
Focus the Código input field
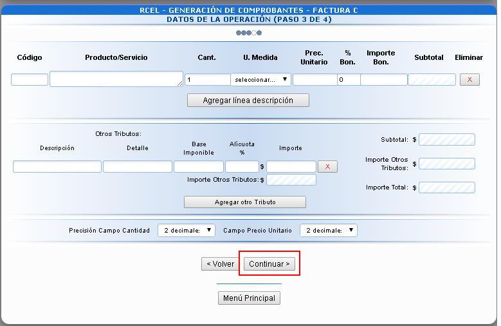point(30,80)
